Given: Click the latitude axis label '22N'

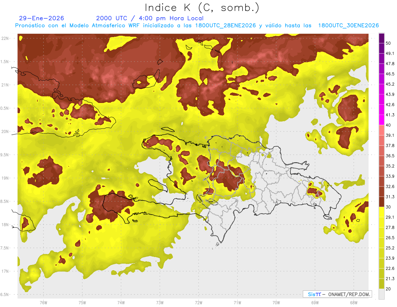Looking at the screenshot, I should coord(5,38).
